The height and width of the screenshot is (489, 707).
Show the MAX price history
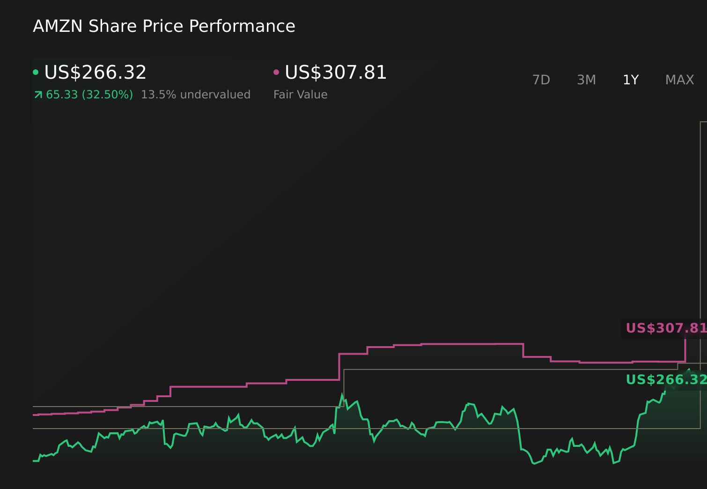pyautogui.click(x=679, y=80)
